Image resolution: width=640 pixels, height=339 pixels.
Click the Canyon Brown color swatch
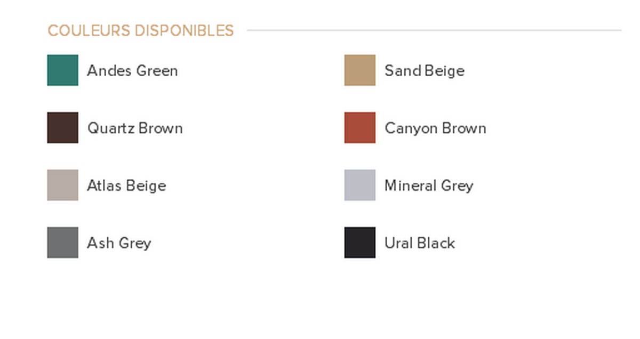coord(359,127)
